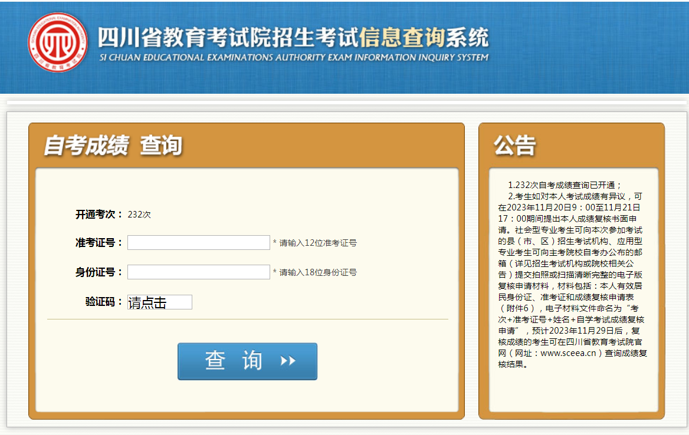Click the 准考证号 label
Viewport: 689px width, 435px height.
(x=99, y=242)
